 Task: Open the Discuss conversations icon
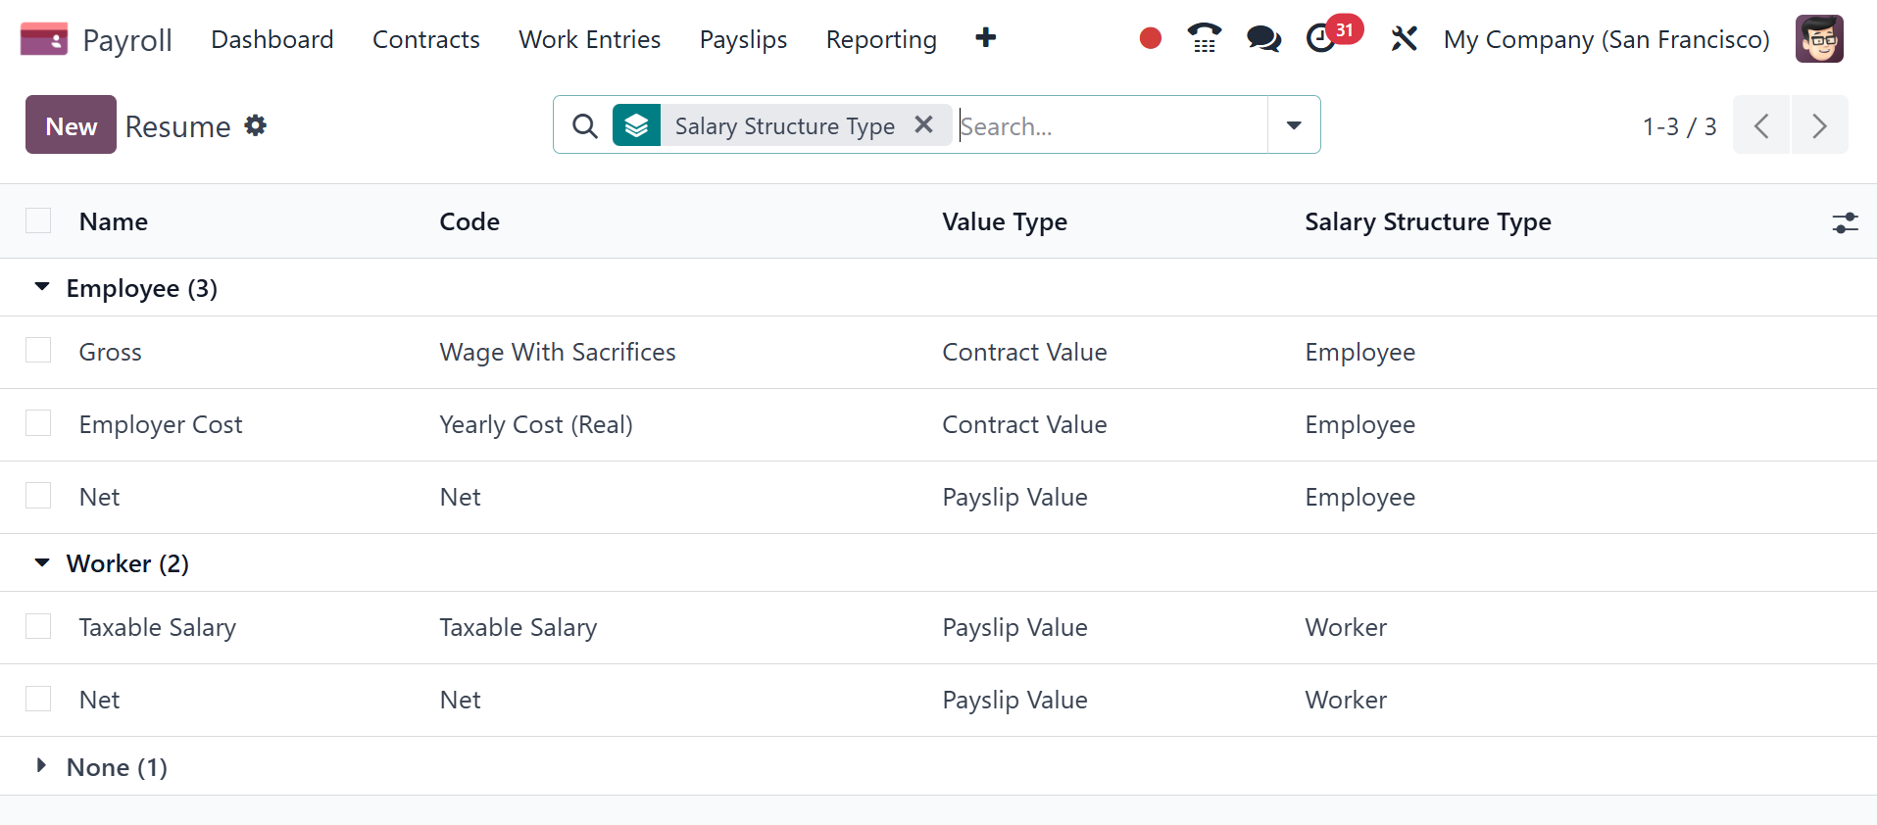1263,38
